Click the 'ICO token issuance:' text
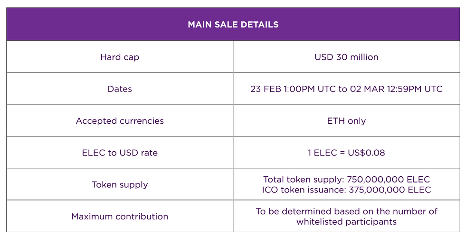The image size is (465, 236). (x=304, y=190)
